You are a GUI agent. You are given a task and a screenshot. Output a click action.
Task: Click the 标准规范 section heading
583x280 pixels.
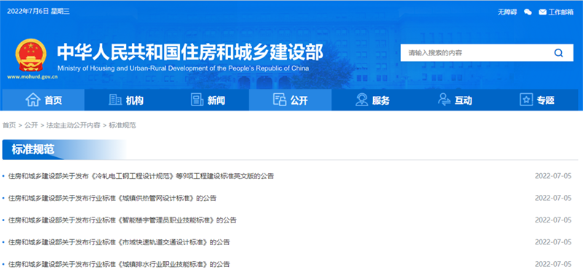click(33, 149)
